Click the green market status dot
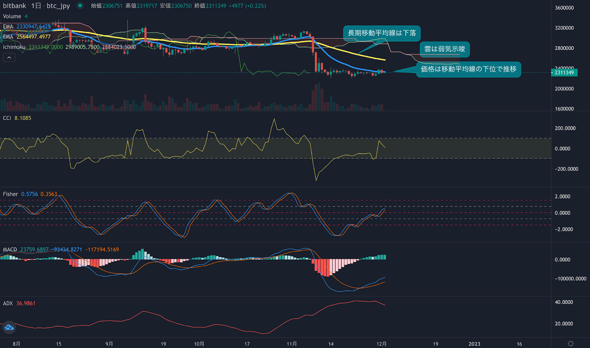The height and width of the screenshot is (348, 590). coord(80,6)
